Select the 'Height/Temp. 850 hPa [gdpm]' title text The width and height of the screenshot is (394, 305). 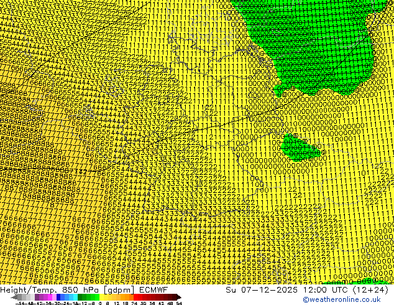pyautogui.click(x=68, y=290)
